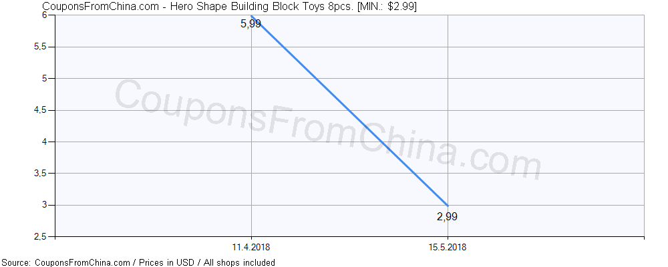Image resolution: width=668 pixels, height=267 pixels.
Task: Select the 11.4.2018 date on the x-axis
Action: [x=251, y=247]
